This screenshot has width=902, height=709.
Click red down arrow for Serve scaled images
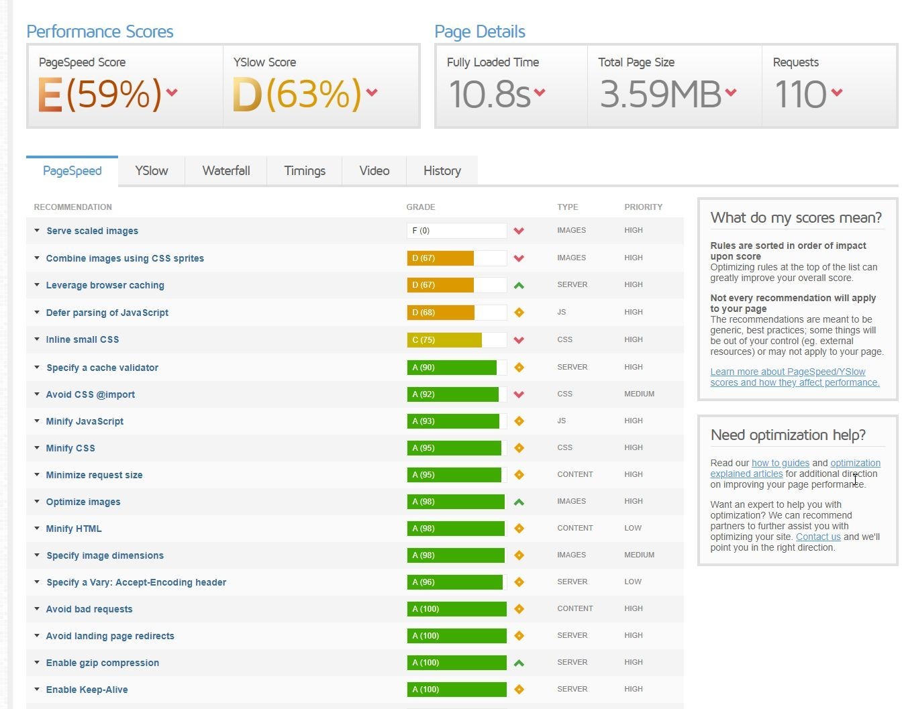[x=518, y=231]
